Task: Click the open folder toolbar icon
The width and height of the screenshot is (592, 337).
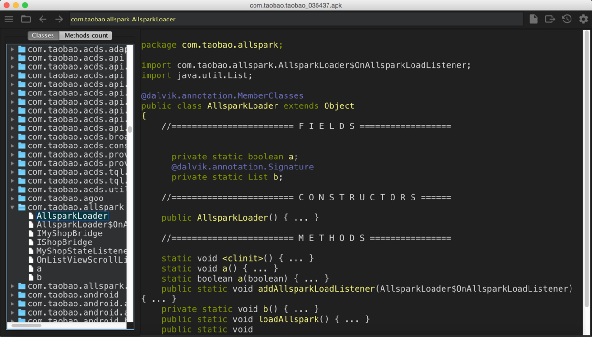Action: tap(26, 19)
